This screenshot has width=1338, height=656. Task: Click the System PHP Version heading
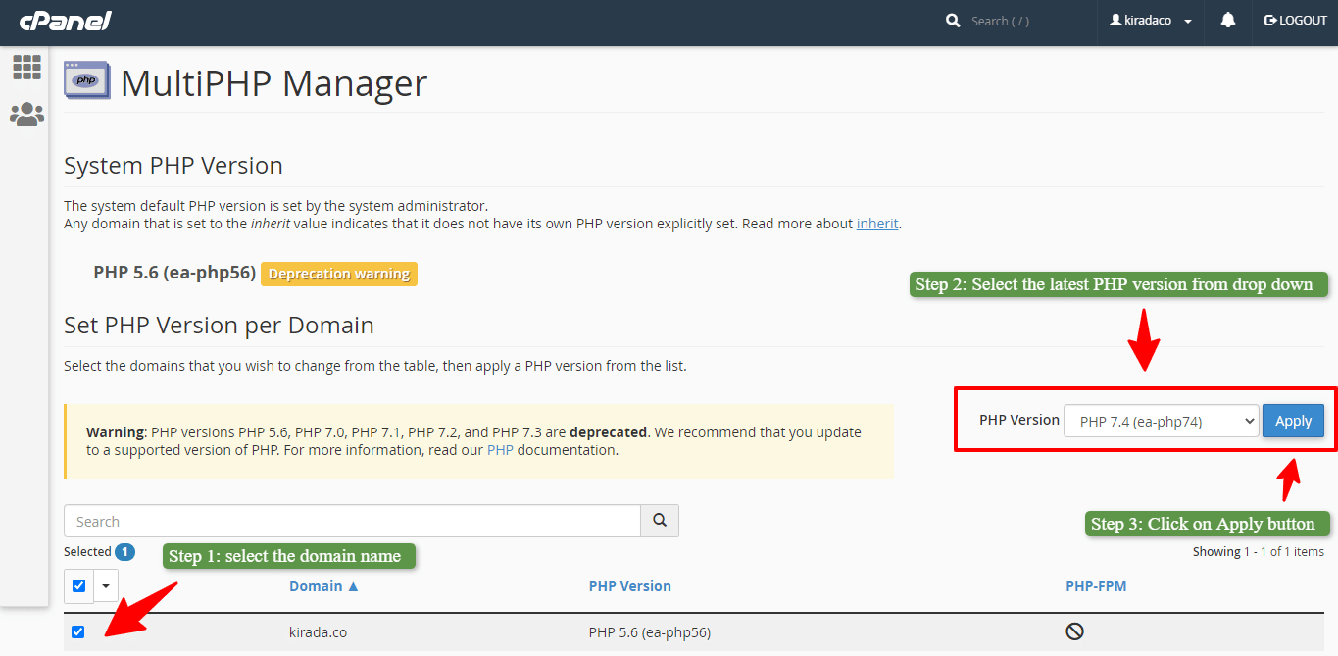tap(173, 166)
